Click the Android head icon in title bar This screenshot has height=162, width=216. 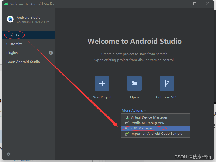[x=6, y=4]
